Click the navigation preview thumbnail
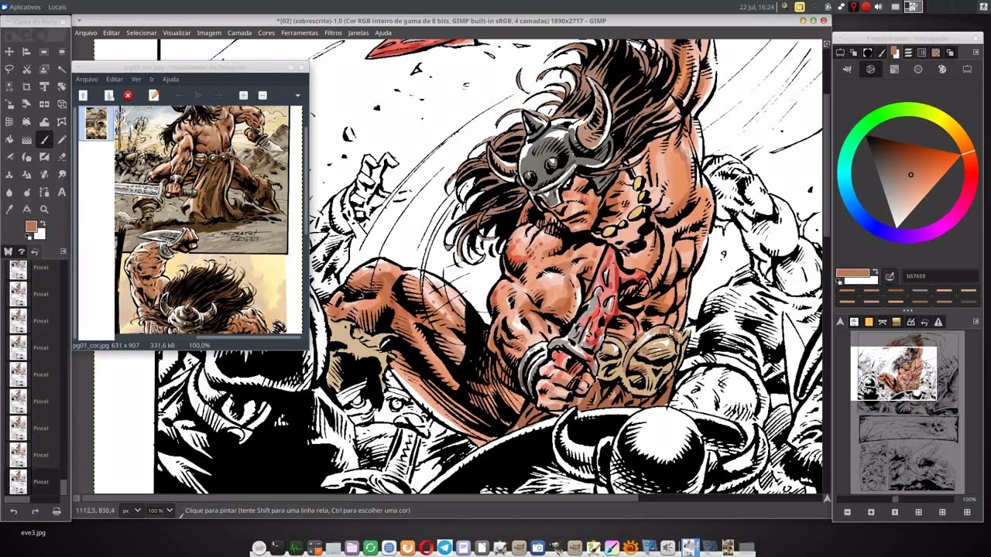Screen dimensions: 991x557 (x=906, y=412)
